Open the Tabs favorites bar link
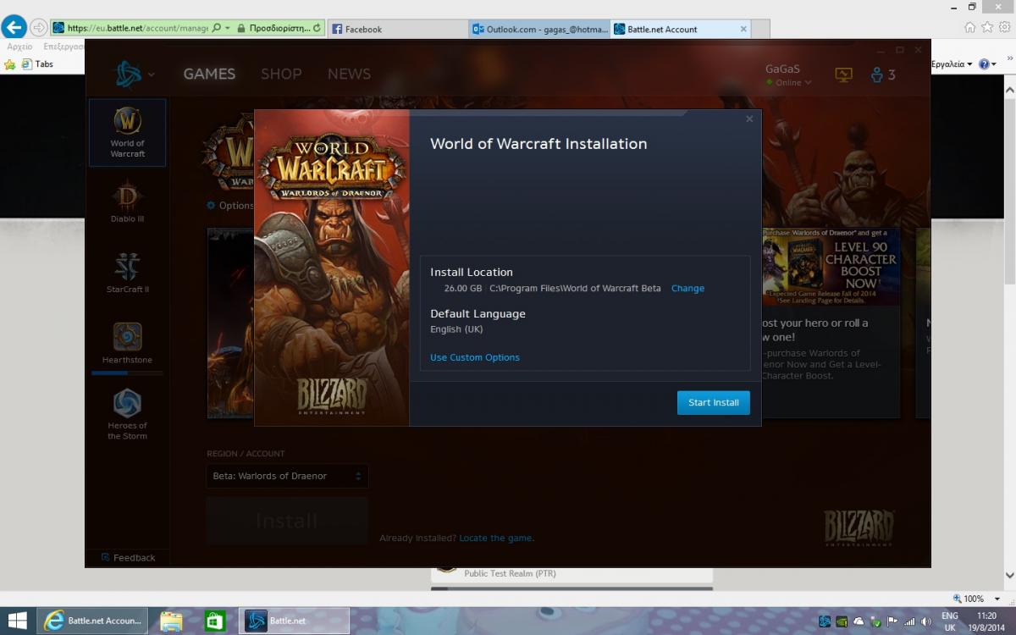This screenshot has width=1016, height=635. (x=37, y=63)
